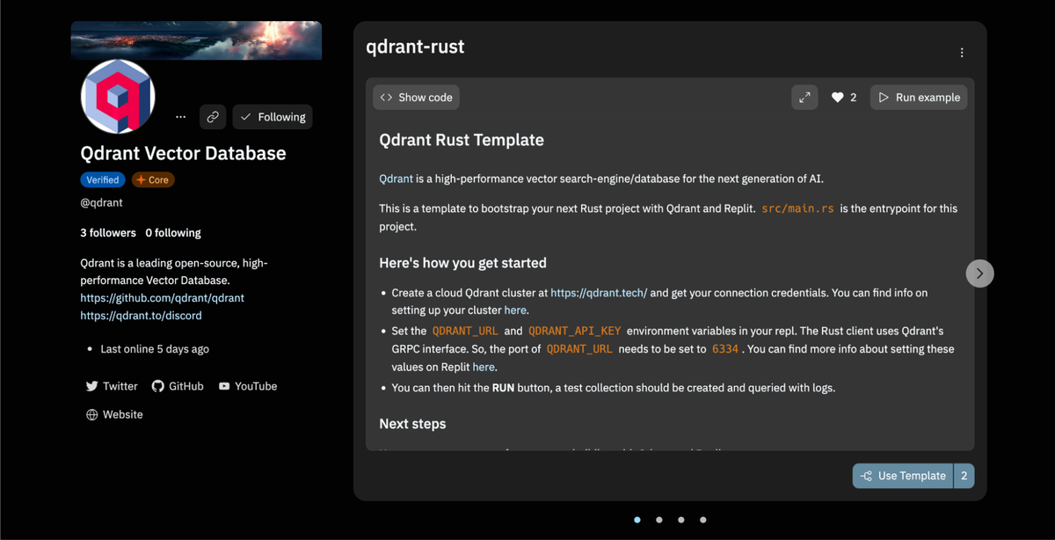1055x540 pixels.
Task: Advance the carousel with the right chevron
Action: tap(979, 274)
